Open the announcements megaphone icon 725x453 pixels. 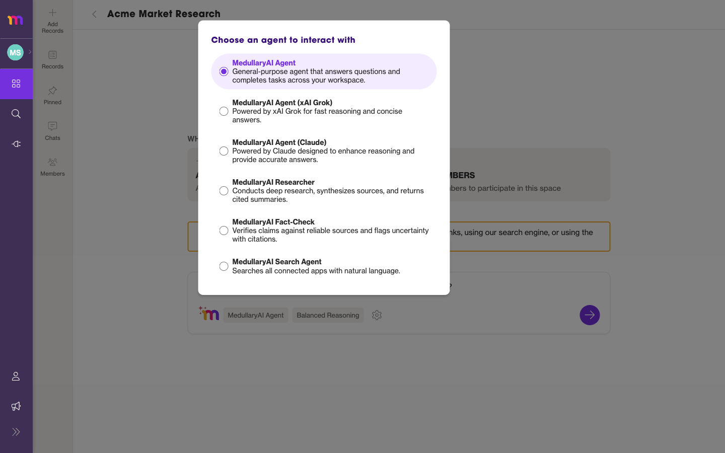[x=16, y=406]
